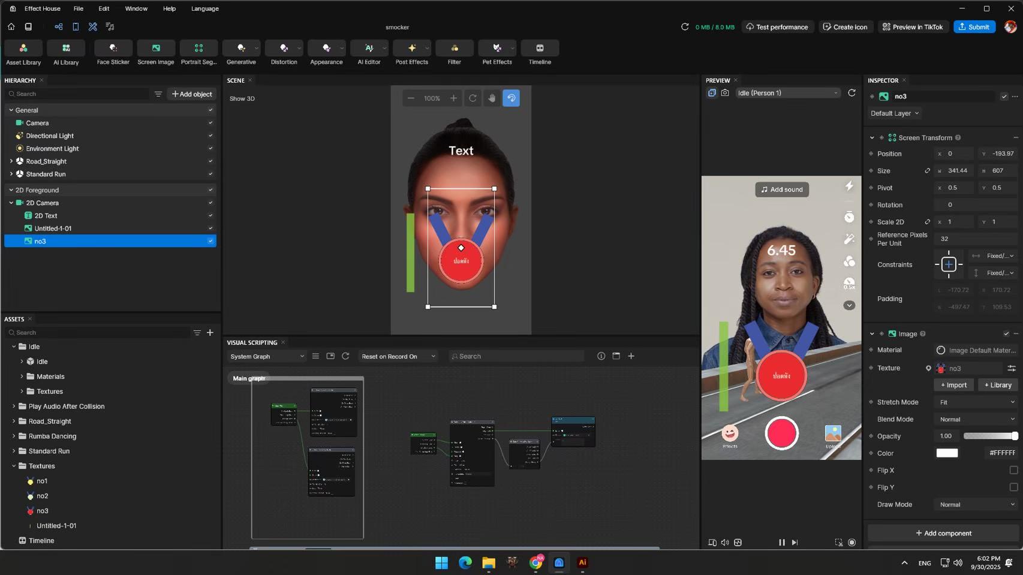
Task: Click the zoom in plus icon in Scene
Action: pos(453,98)
